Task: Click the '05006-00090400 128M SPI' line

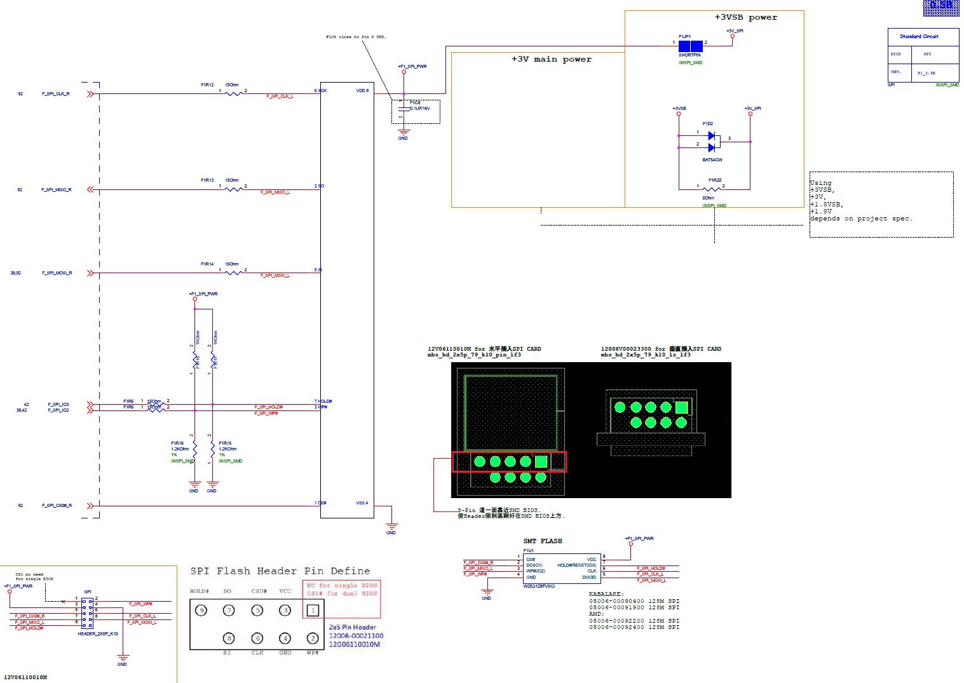Action: coord(634,600)
